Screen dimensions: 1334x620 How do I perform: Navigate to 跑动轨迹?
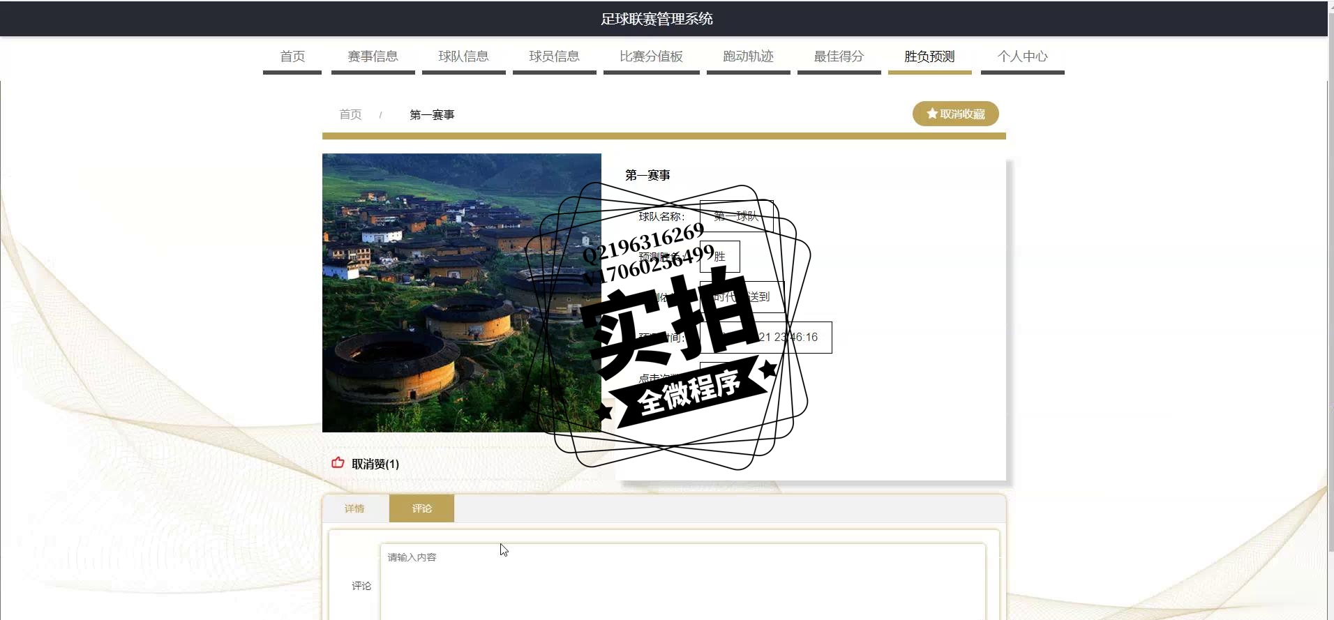click(x=748, y=56)
